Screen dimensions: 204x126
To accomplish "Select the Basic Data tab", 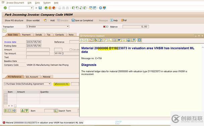I will point(13,35).
